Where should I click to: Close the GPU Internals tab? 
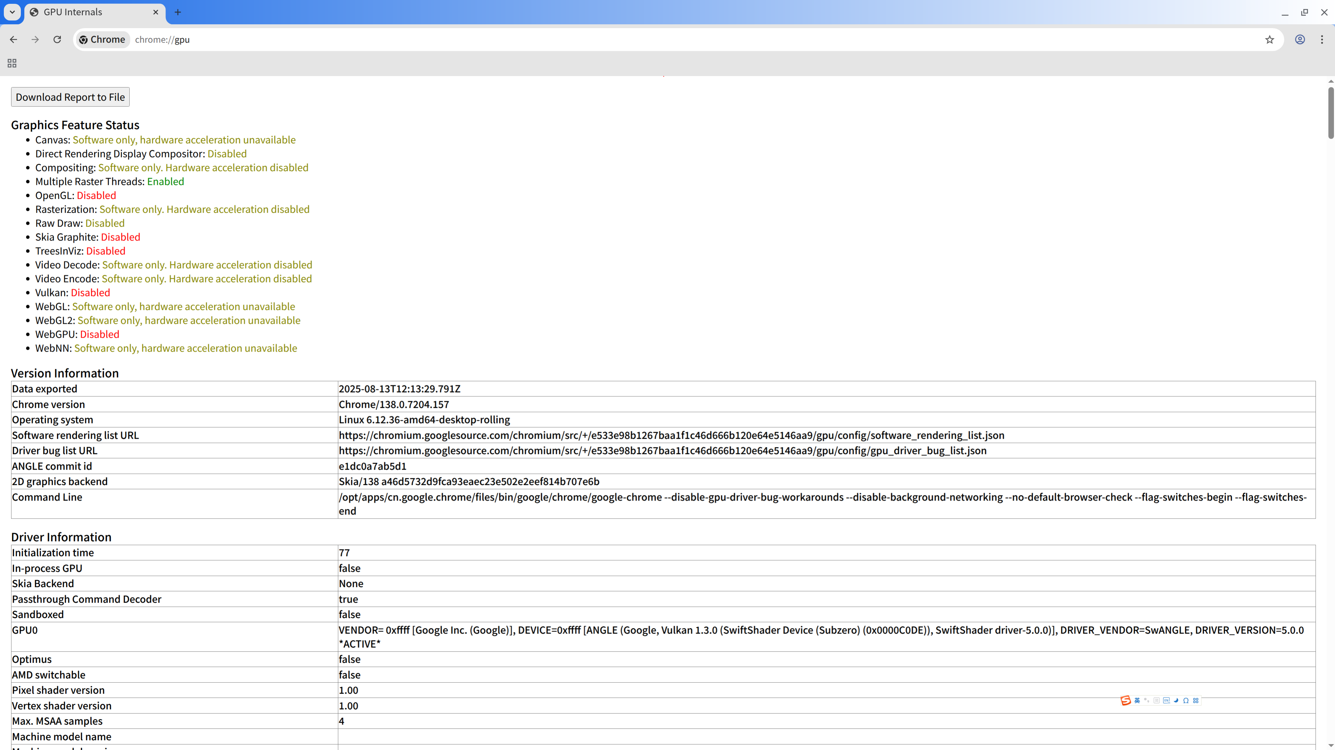pyautogui.click(x=155, y=12)
